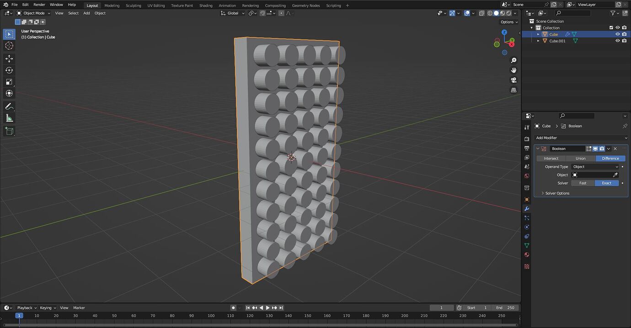Open the Add Modifier dropdown
Screen dimensions: 631x328
coord(581,138)
